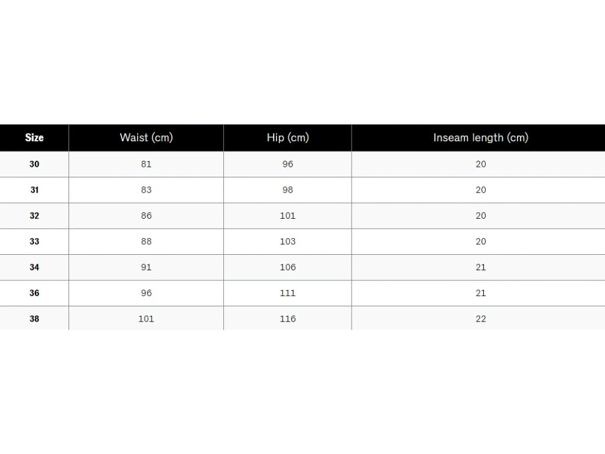Click waist value 101 in size 38 row
Screen dimensions: 605x454
(x=146, y=319)
